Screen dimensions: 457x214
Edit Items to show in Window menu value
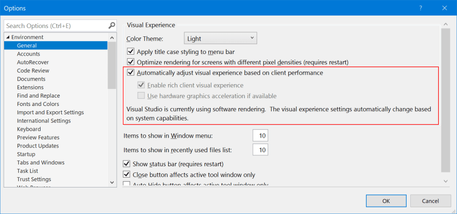pos(260,136)
